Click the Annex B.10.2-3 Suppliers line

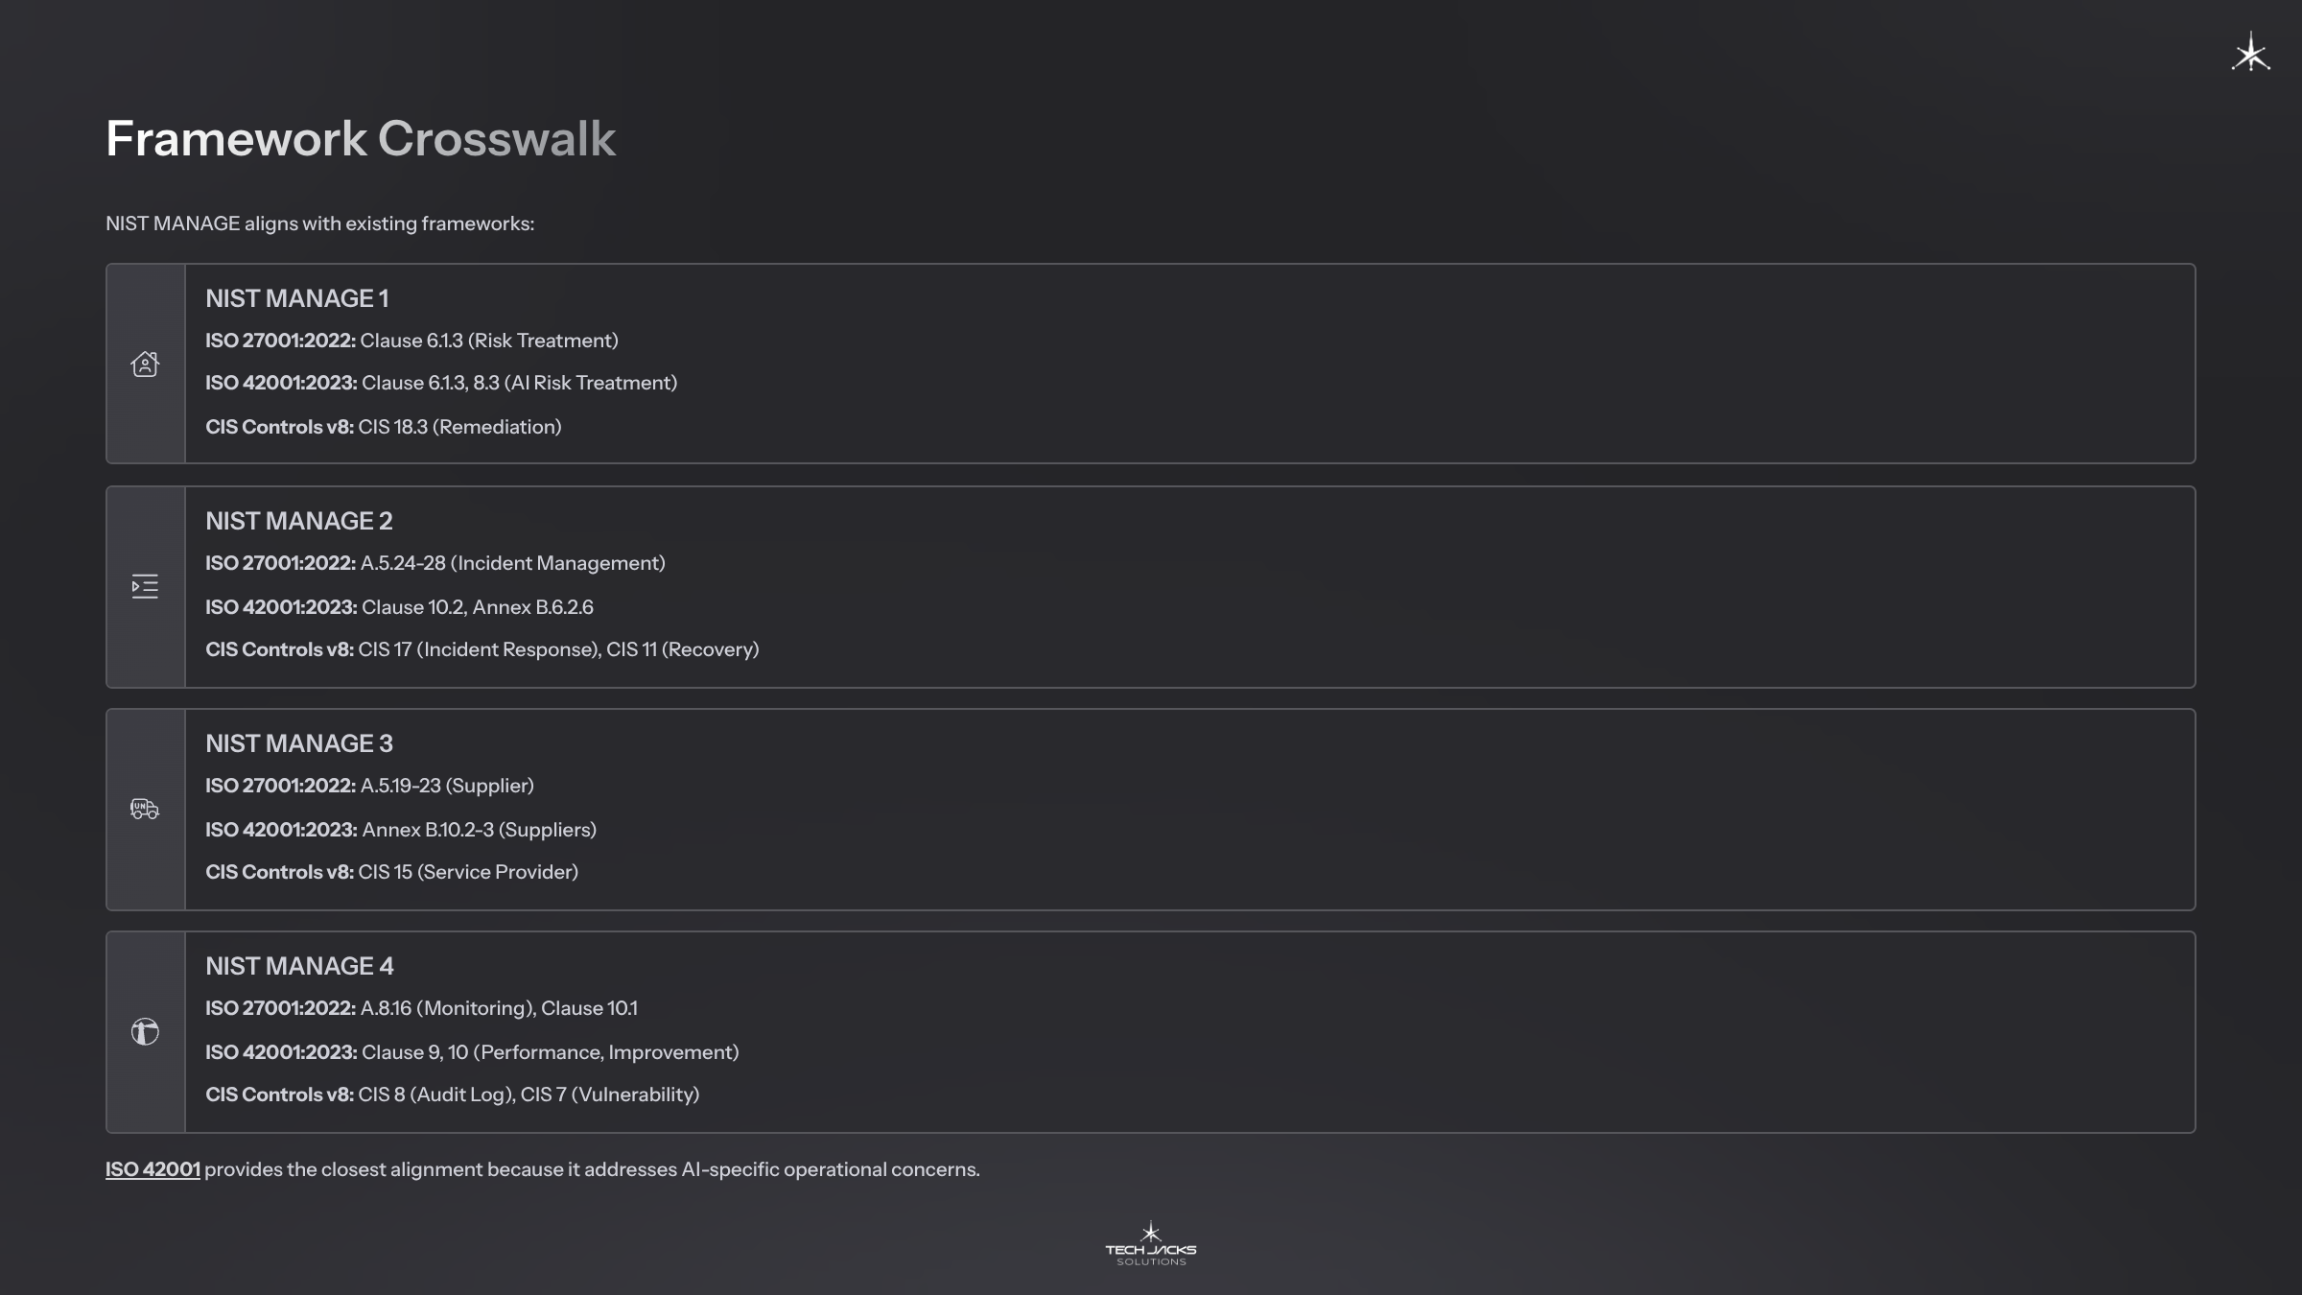[x=400, y=830]
